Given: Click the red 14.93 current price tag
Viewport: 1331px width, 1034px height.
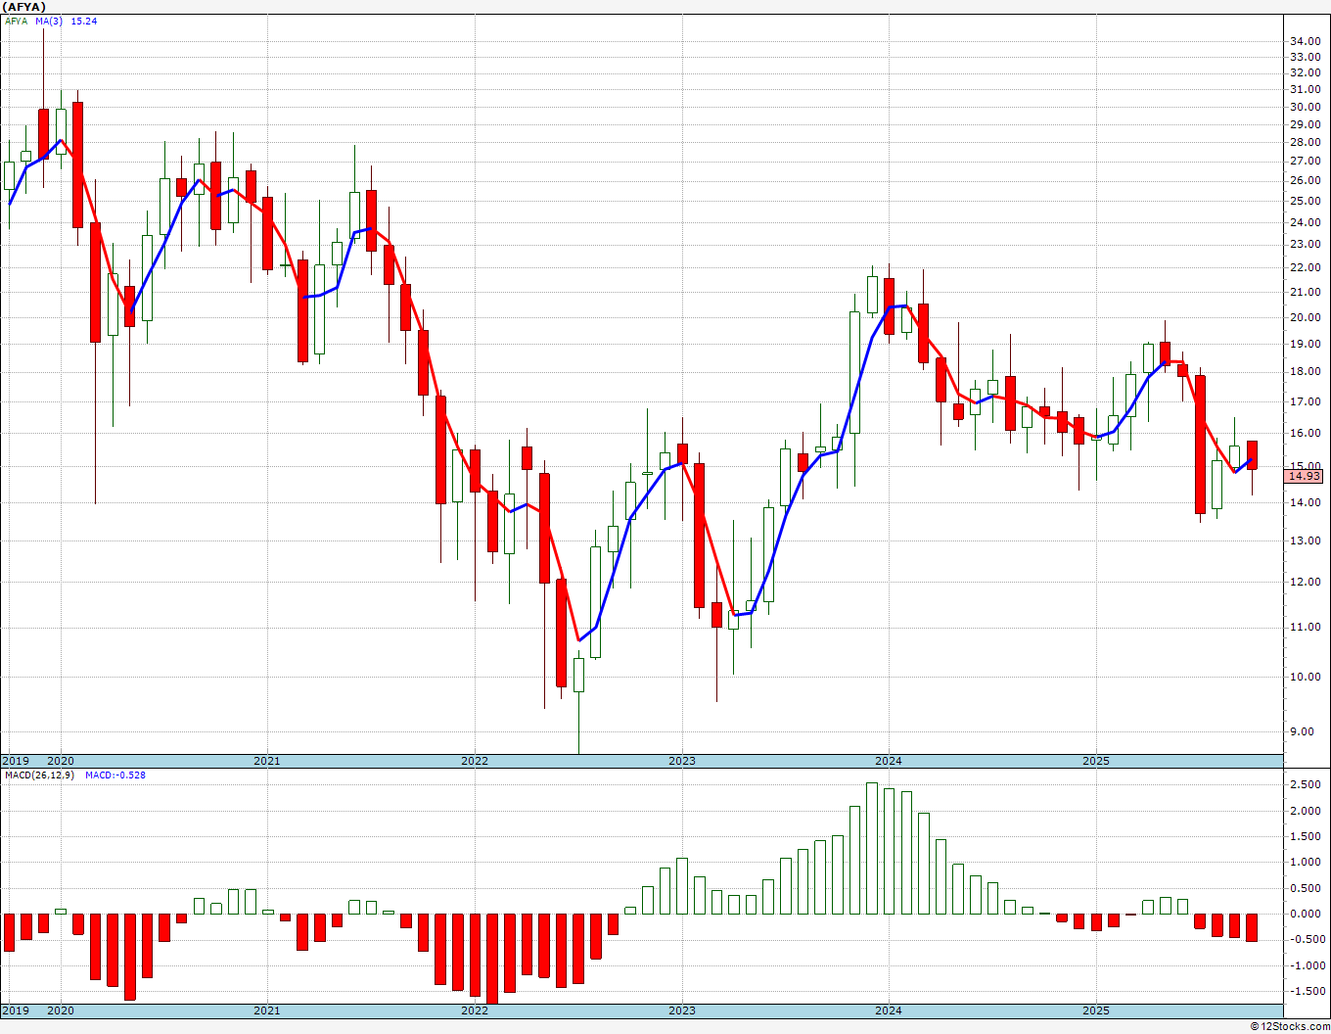Looking at the screenshot, I should pos(1304,476).
